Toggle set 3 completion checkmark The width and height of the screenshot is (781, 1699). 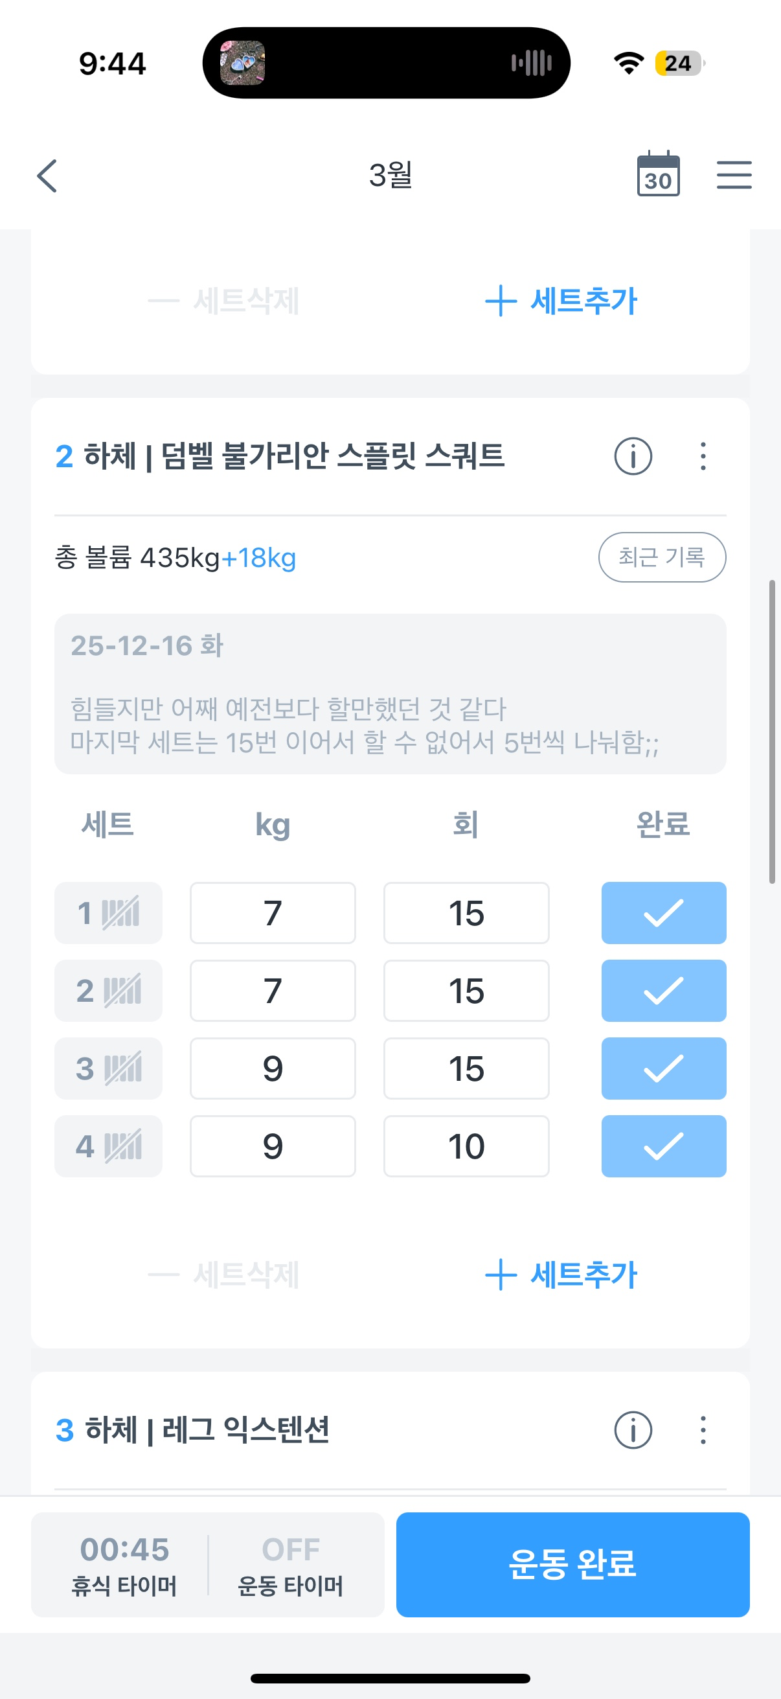point(663,1069)
